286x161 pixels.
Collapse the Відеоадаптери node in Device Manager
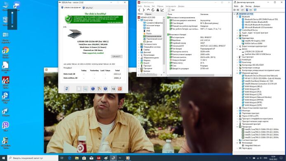click(237, 38)
